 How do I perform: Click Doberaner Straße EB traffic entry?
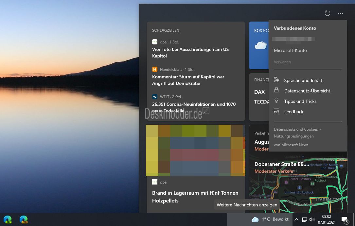[x=282, y=164]
